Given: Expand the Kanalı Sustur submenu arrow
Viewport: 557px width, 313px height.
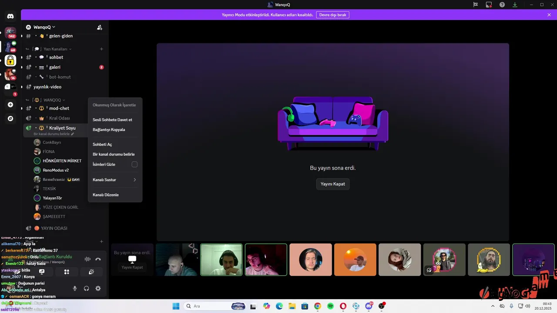Looking at the screenshot, I should point(134,180).
